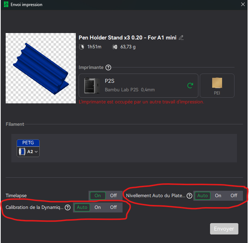Click the 1h51m print time

[x=94, y=47]
